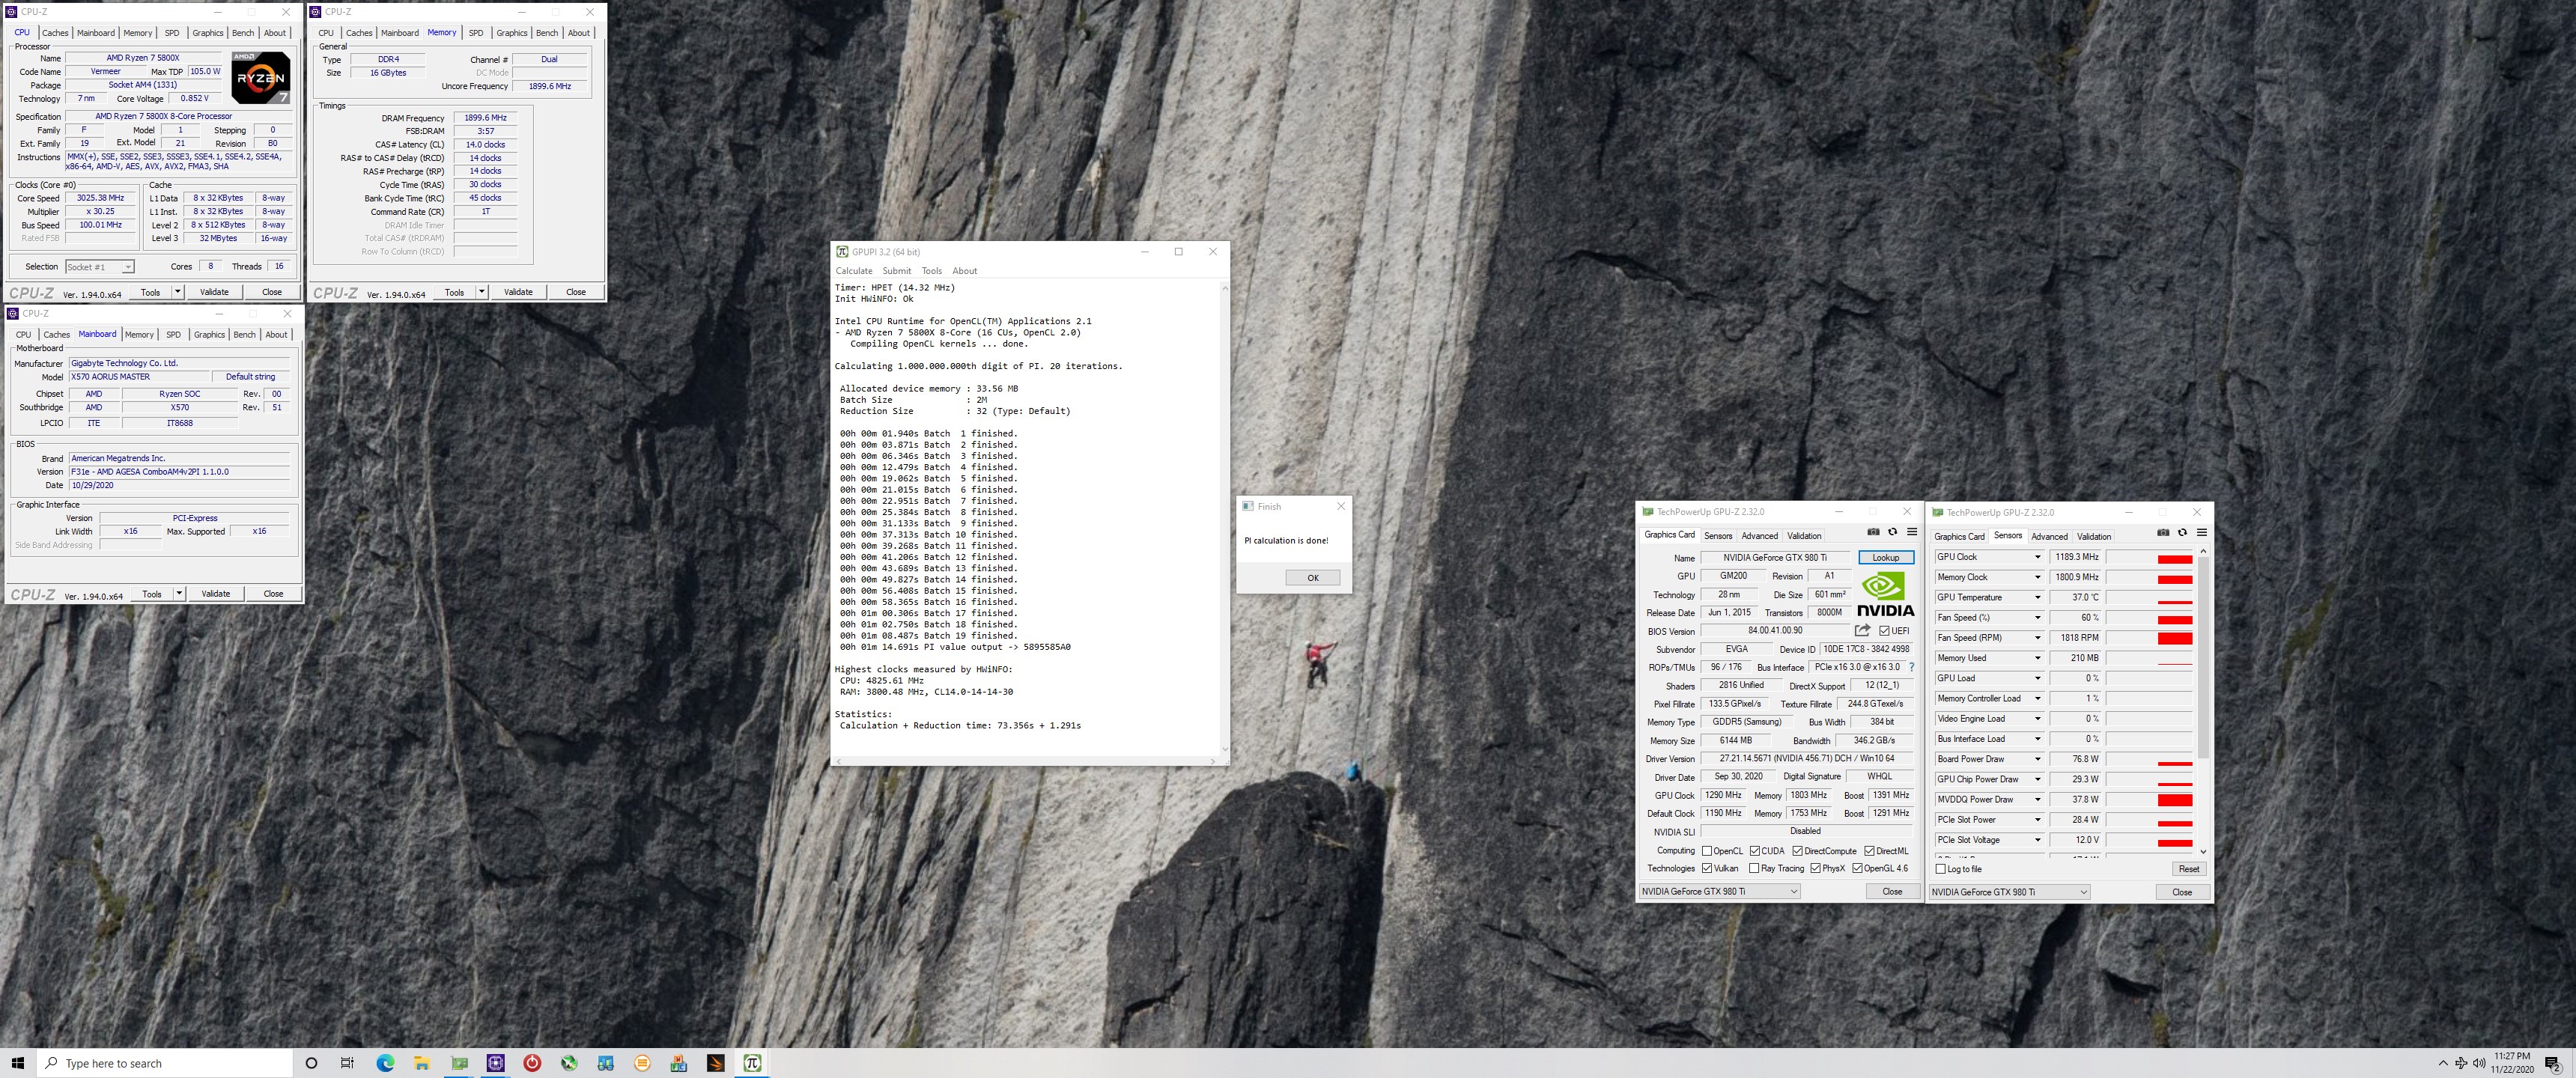The height and width of the screenshot is (1078, 2576).
Task: Switch to Bench tab in CPU-Z Memory window
Action: pos(547,33)
